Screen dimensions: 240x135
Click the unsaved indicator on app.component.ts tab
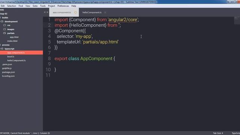click(x=75, y=12)
